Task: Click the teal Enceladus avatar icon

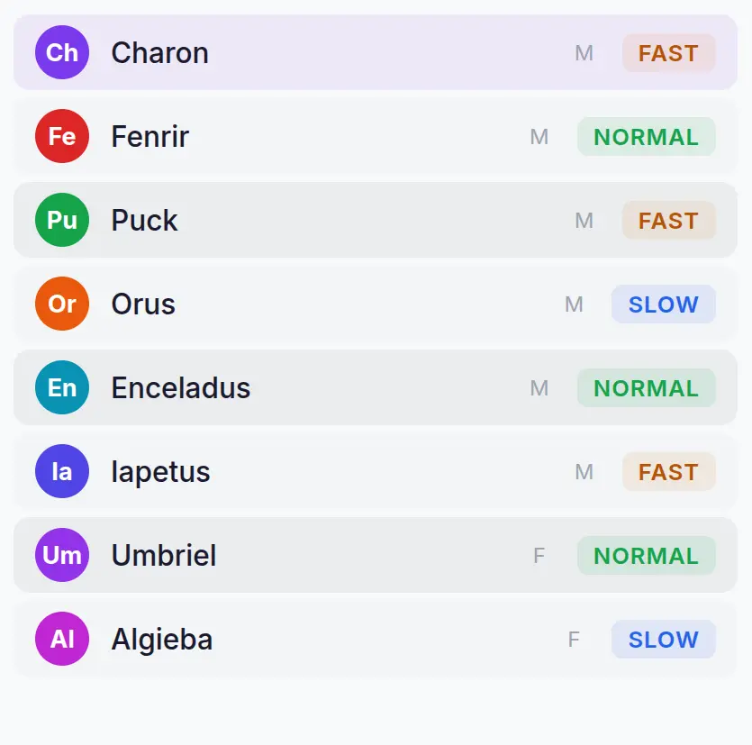Action: click(61, 388)
